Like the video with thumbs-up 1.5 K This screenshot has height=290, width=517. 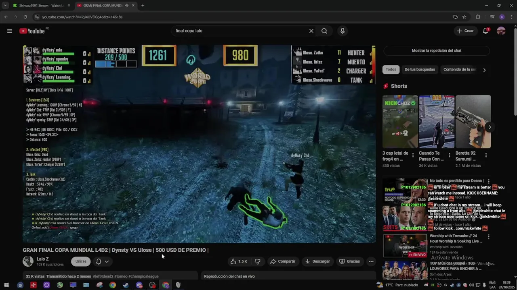pos(239,261)
